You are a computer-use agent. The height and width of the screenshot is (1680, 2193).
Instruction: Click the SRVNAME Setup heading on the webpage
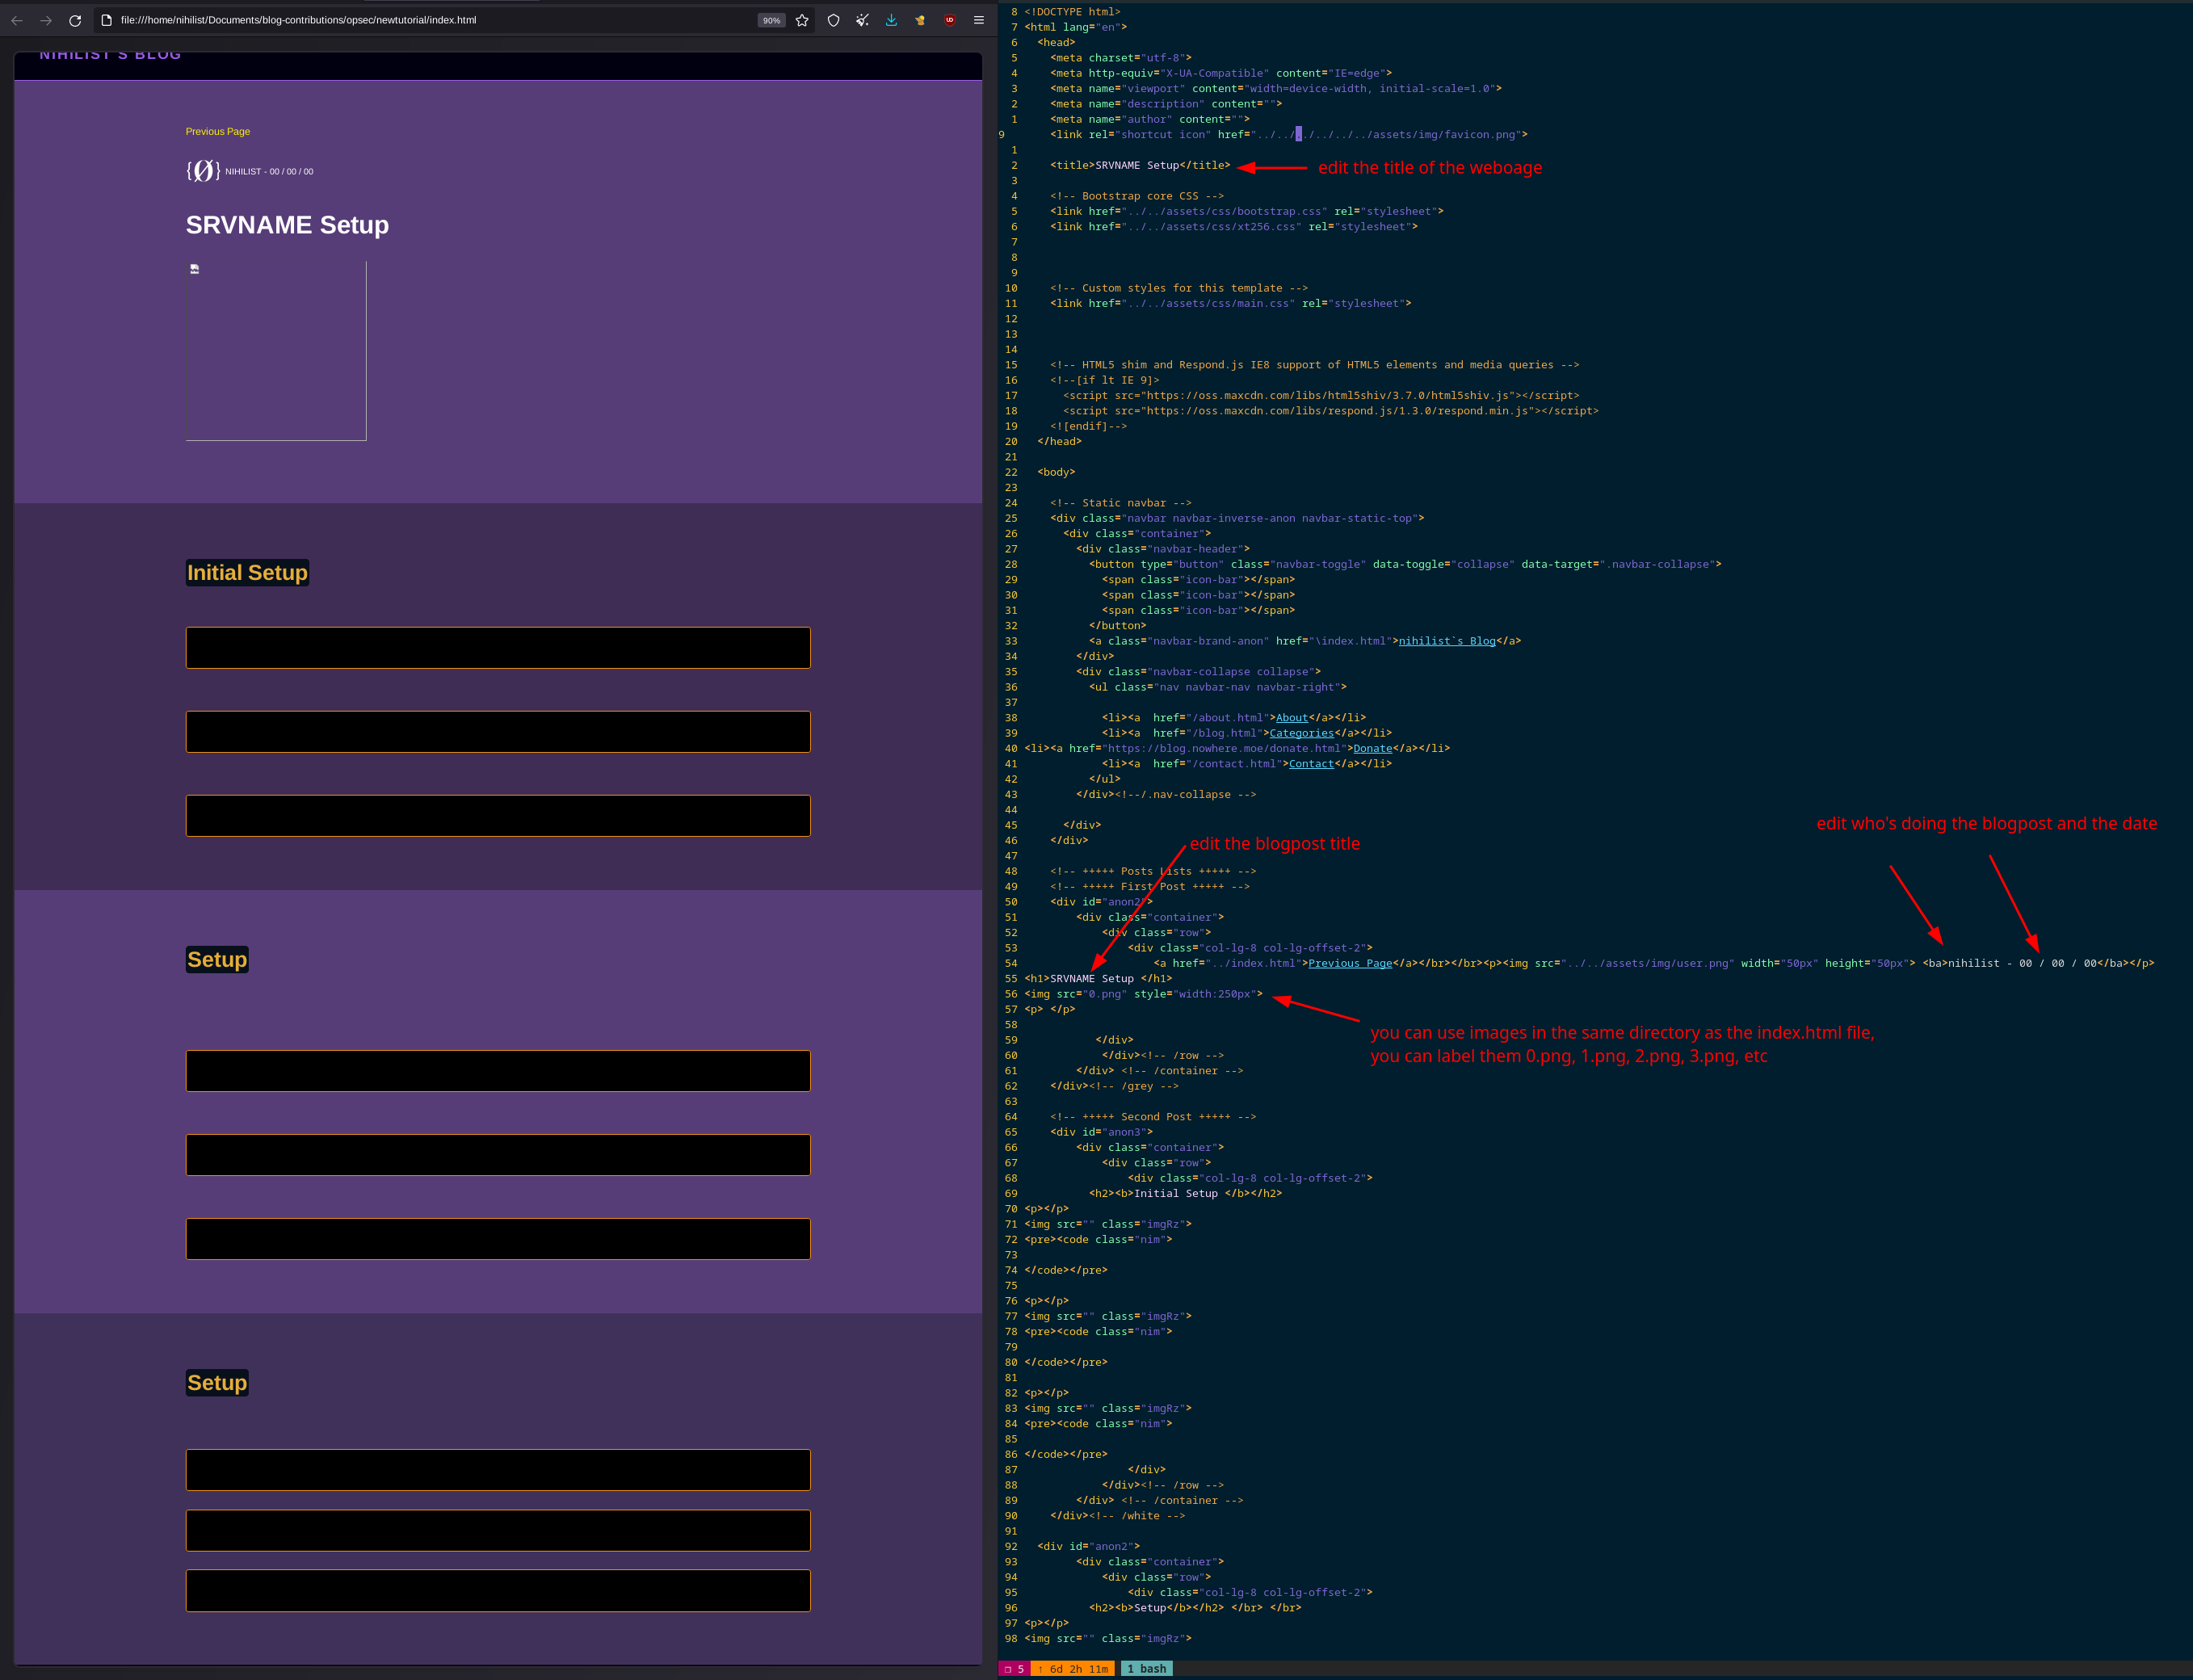pos(287,225)
